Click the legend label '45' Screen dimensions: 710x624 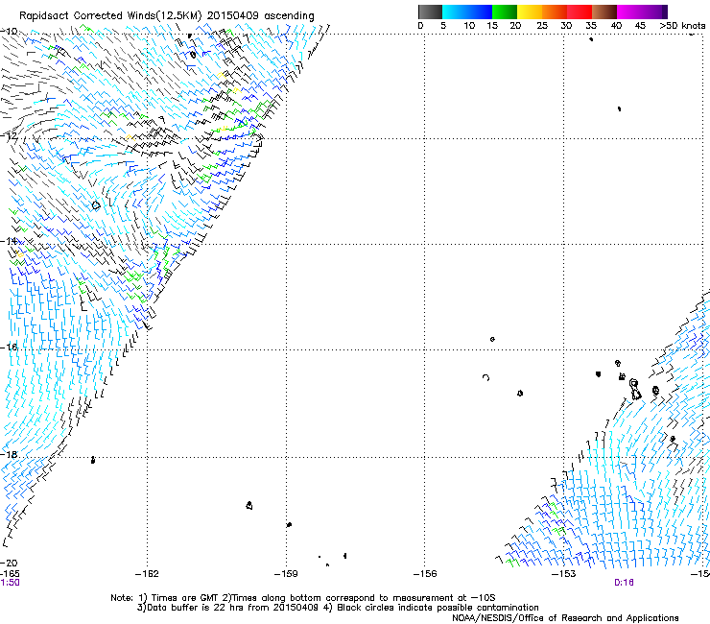[x=640, y=26]
